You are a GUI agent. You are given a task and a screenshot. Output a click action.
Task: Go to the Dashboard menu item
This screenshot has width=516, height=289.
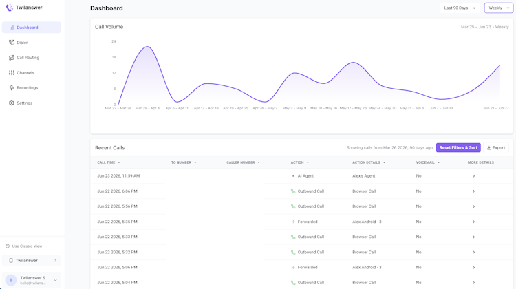tap(32, 28)
